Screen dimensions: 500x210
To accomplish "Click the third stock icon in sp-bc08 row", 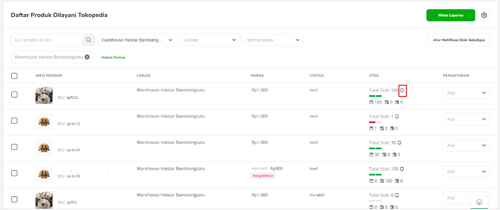I will 397,181.
